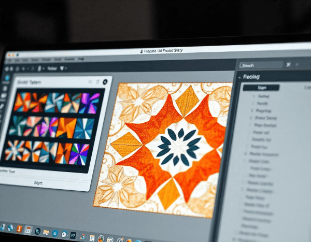The height and width of the screenshot is (242, 311).
Task: Click the yellow diamond on the canvas left side
Action: coord(126,144)
